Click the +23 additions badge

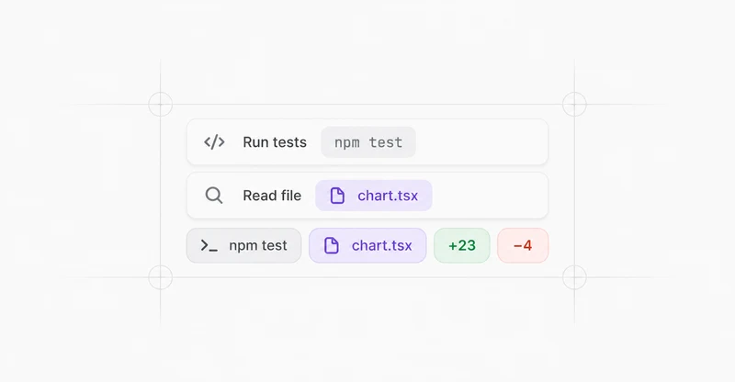click(x=462, y=245)
